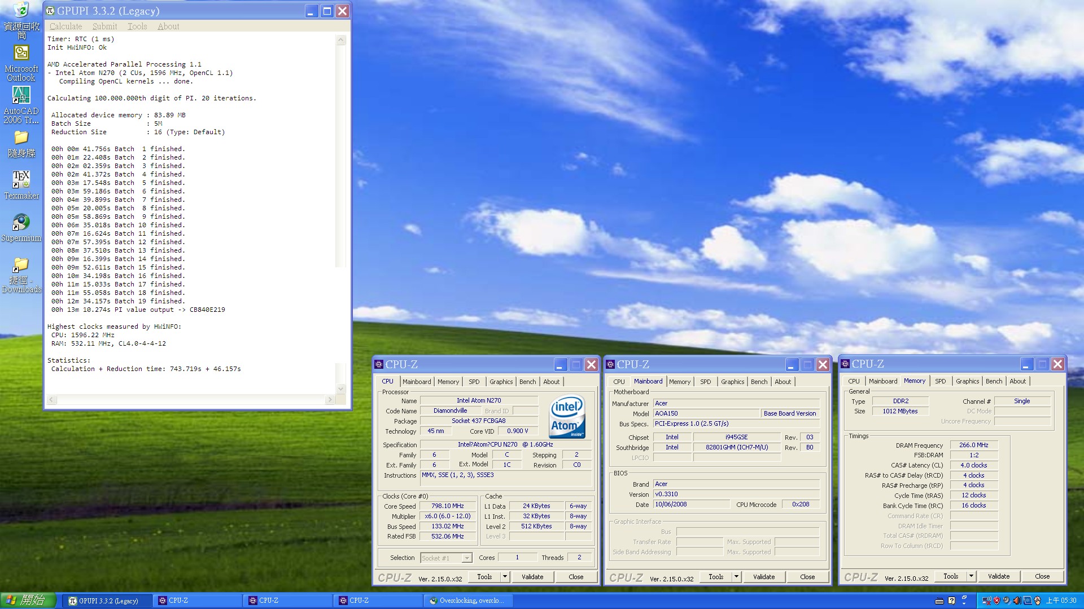Switch to GPUPI 3.3.2 taskbar button

[x=108, y=601]
